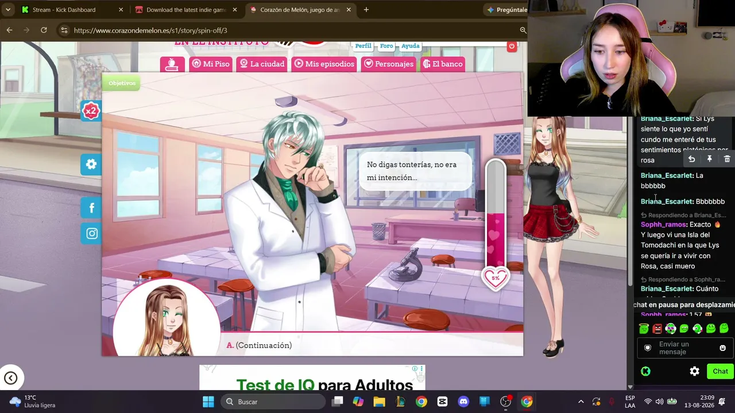This screenshot has height=413, width=735.
Task: Close the Kick Dashboard tab
Action: coord(121,10)
